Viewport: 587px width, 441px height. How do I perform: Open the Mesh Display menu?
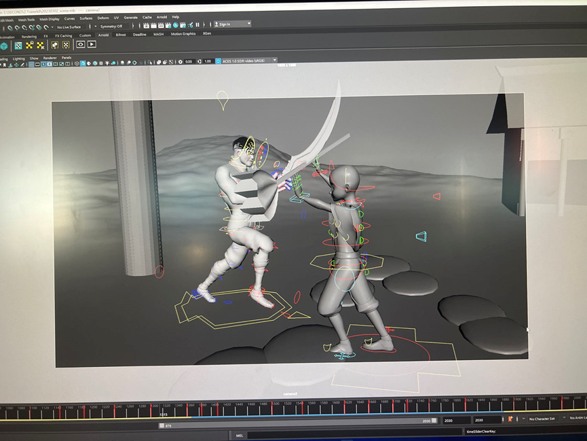(x=50, y=19)
